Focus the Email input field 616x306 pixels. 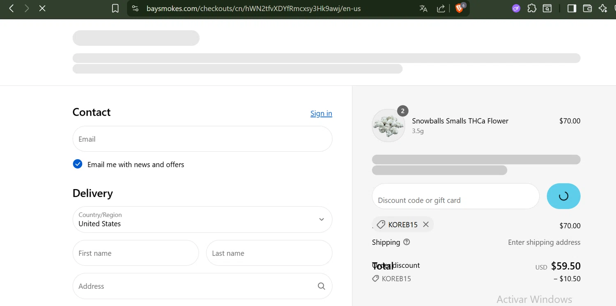pos(202,139)
